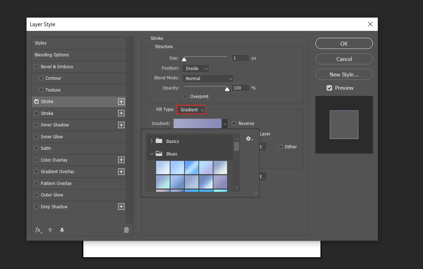
Task: Add a Drop Shadow via its plus icon
Action: tap(121, 207)
